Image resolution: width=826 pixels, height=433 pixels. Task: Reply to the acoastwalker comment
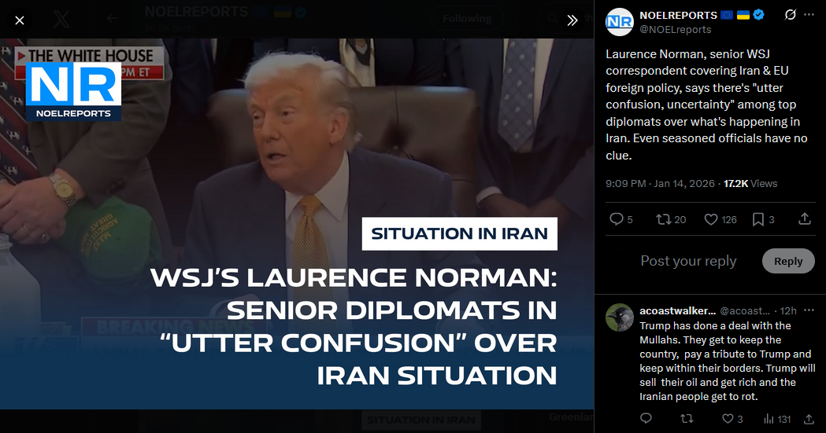coord(646,418)
